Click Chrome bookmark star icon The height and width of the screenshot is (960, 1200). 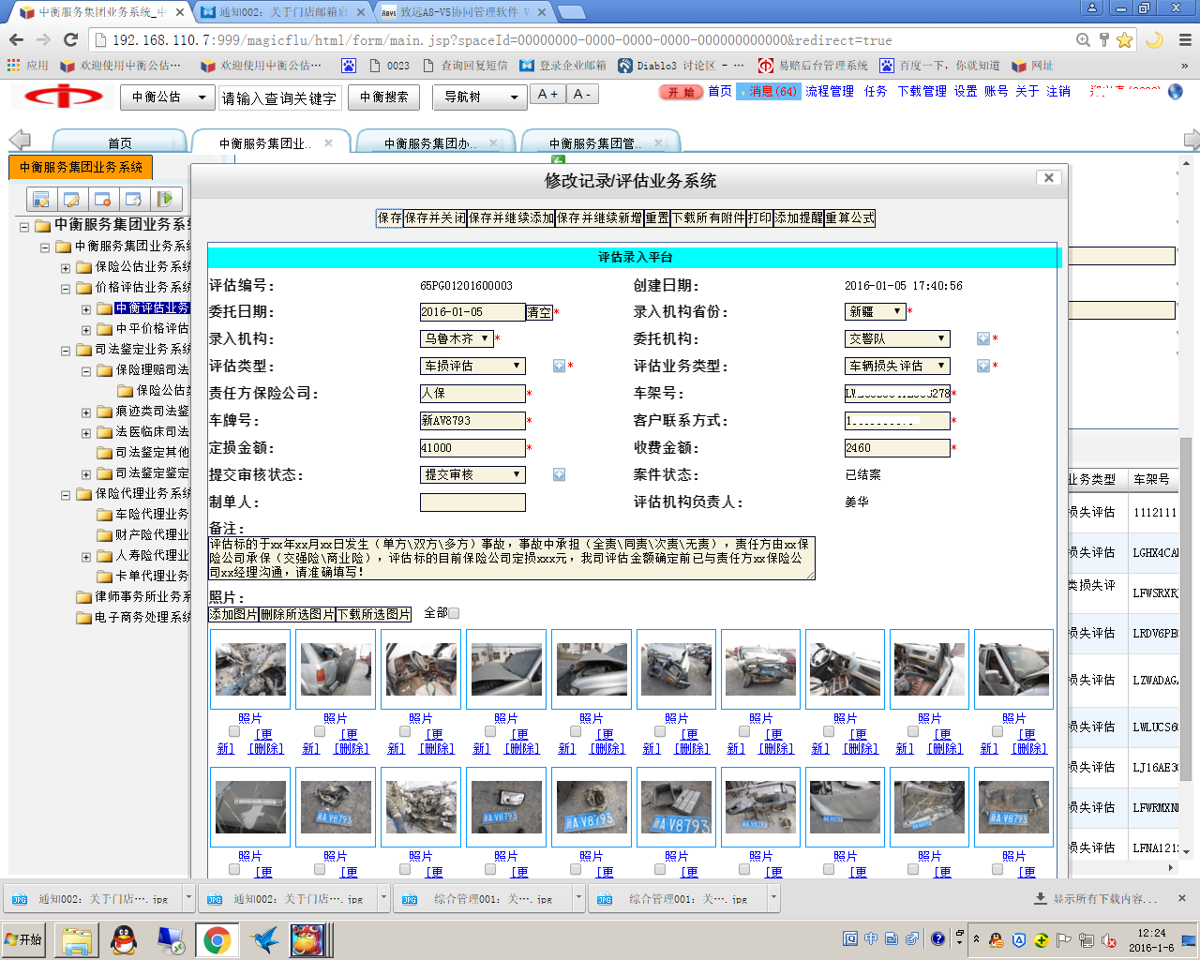click(1124, 39)
